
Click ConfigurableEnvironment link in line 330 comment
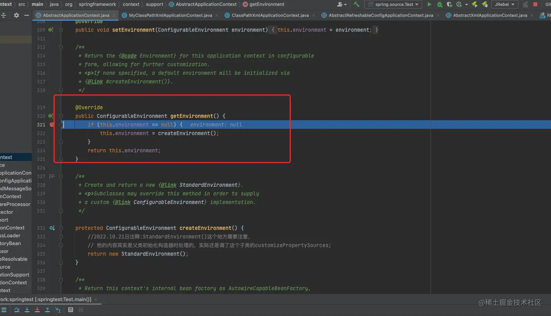[170, 202]
